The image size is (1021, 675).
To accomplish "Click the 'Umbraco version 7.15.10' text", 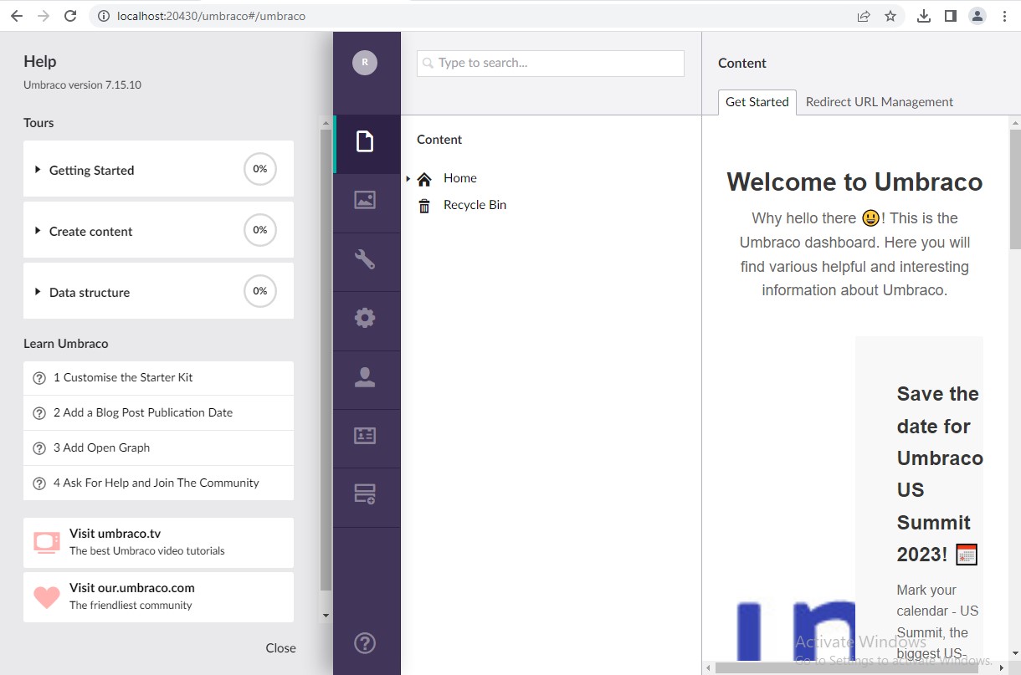I will [82, 85].
